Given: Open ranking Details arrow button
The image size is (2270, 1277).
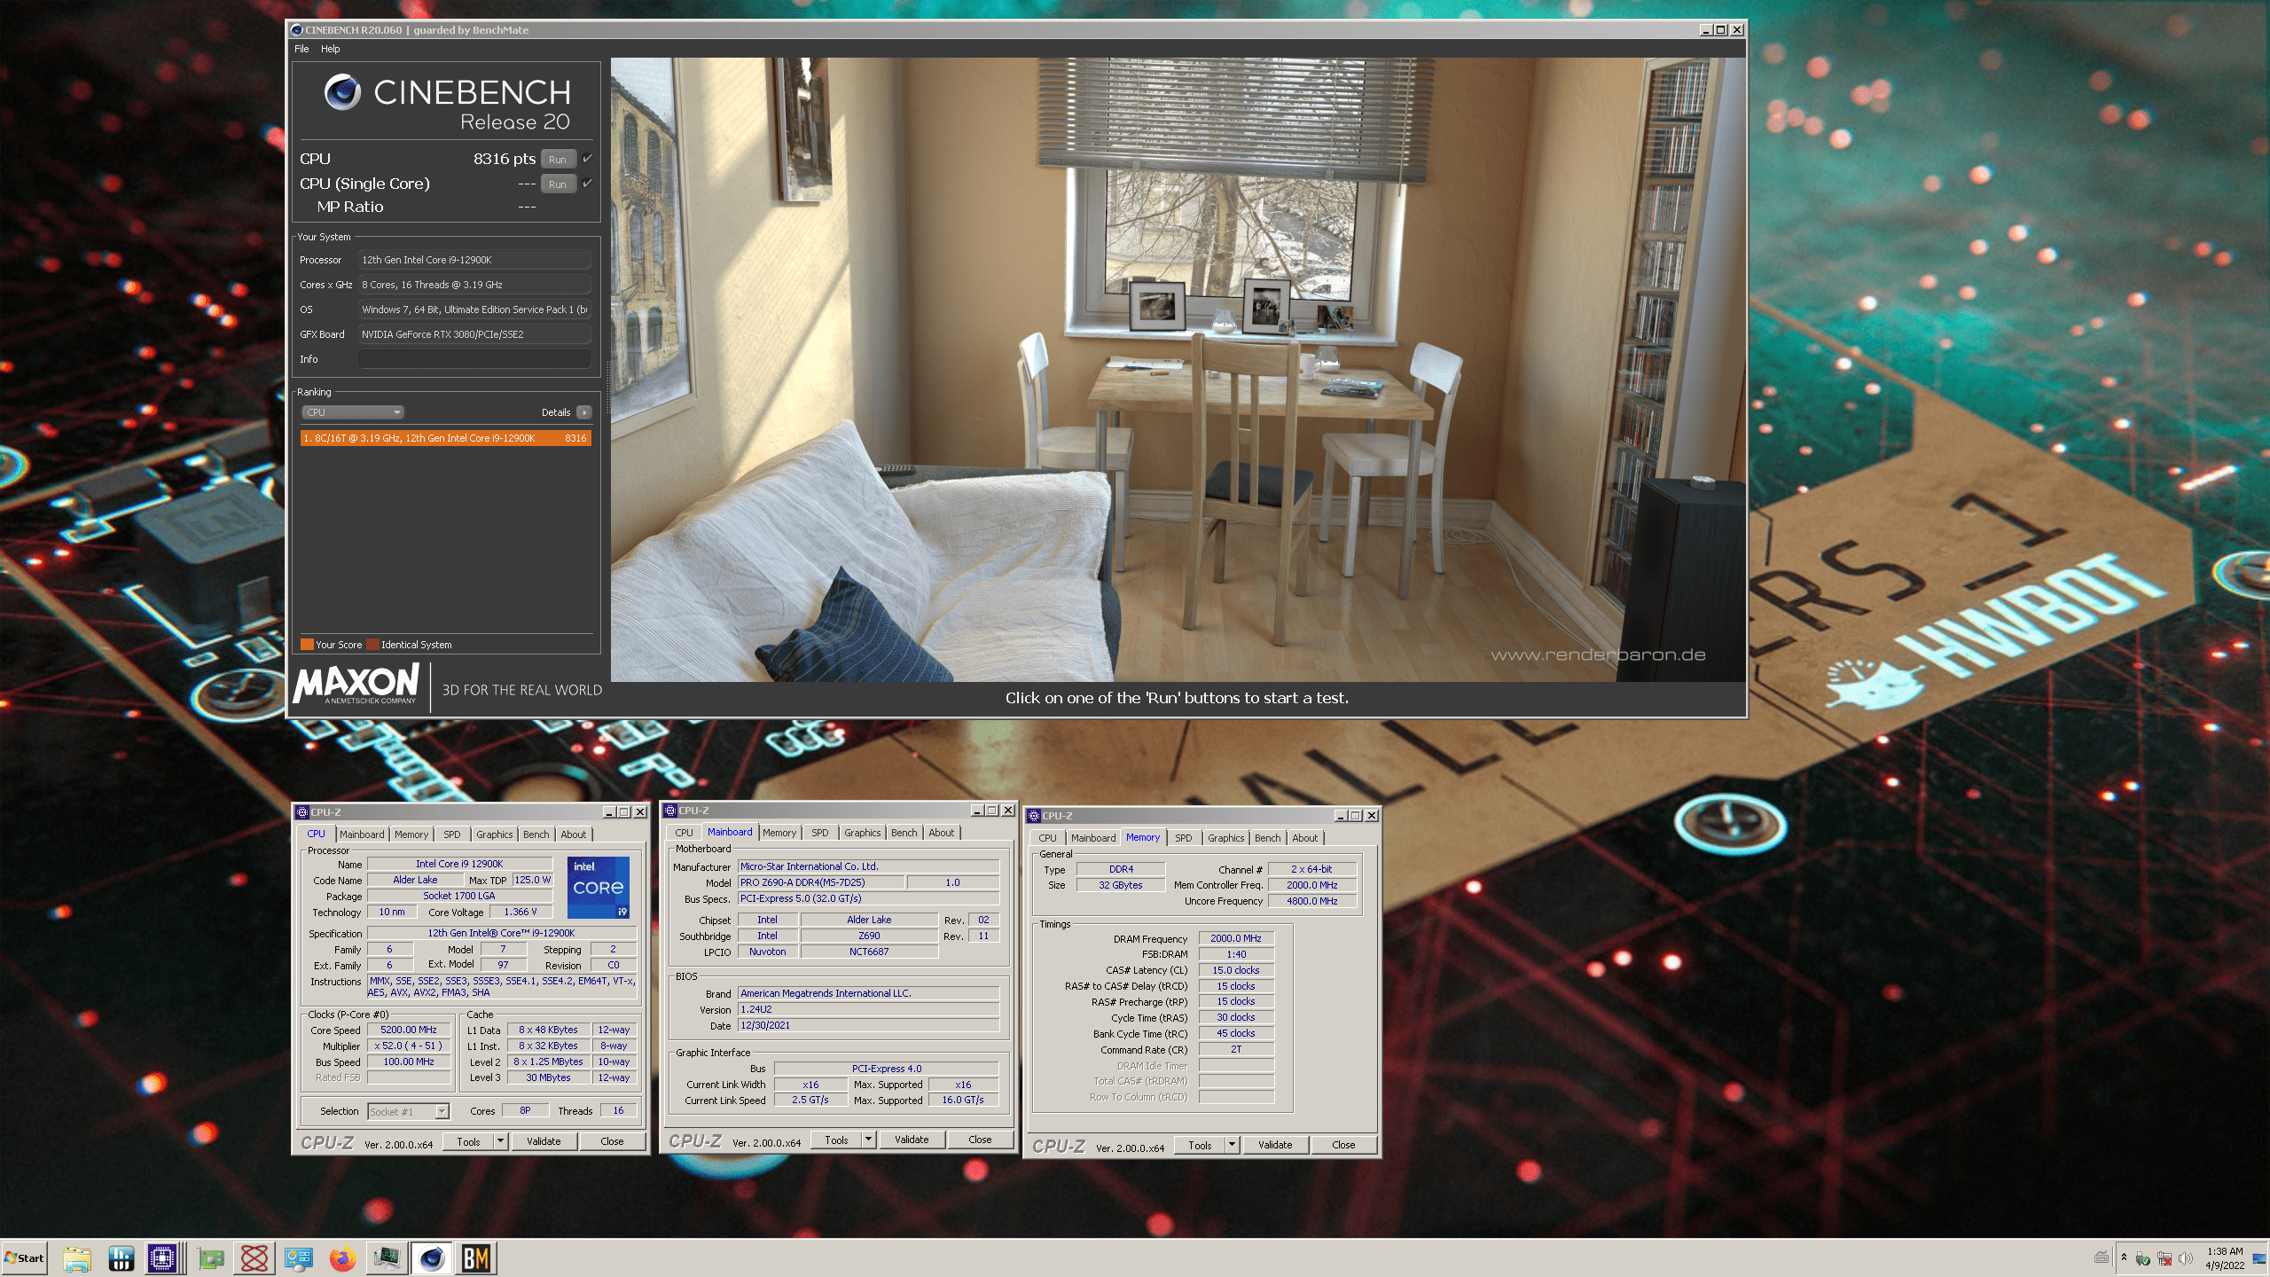Looking at the screenshot, I should [x=584, y=412].
